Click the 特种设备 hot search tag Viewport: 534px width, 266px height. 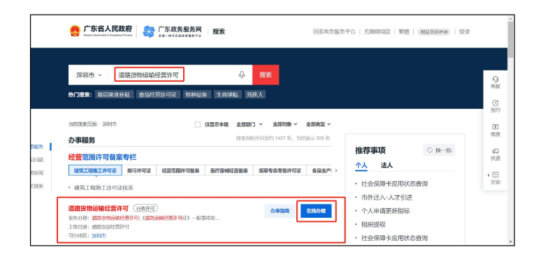[x=196, y=94]
